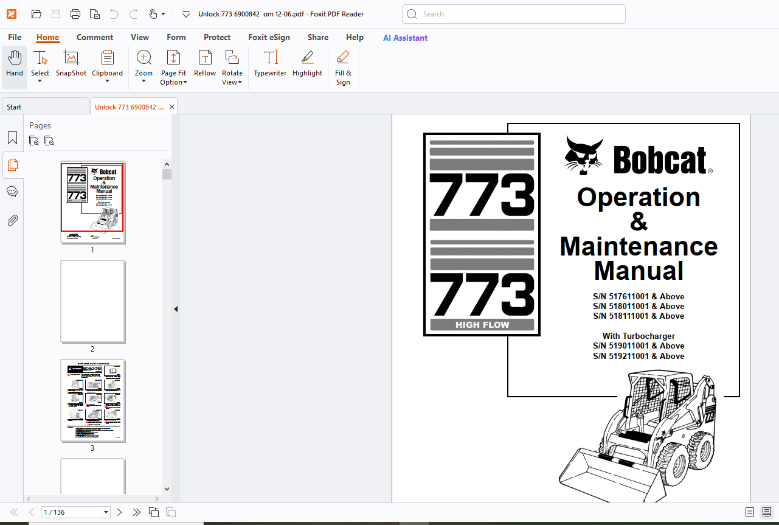Select page 3 thumbnail
The width and height of the screenshot is (779, 525).
[92, 400]
